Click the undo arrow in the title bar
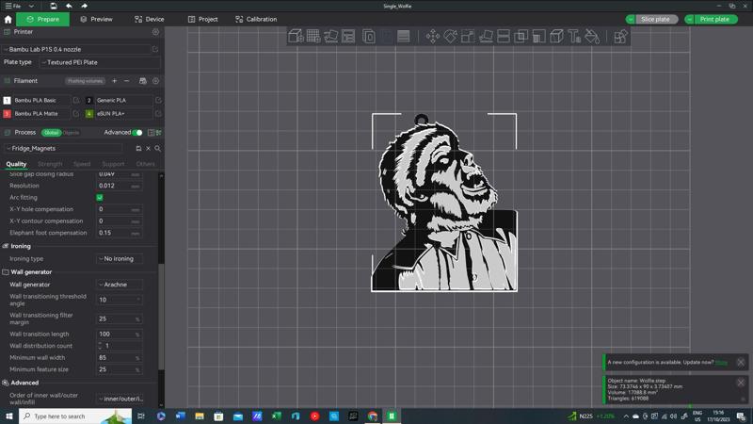The width and height of the screenshot is (753, 424). click(x=69, y=6)
